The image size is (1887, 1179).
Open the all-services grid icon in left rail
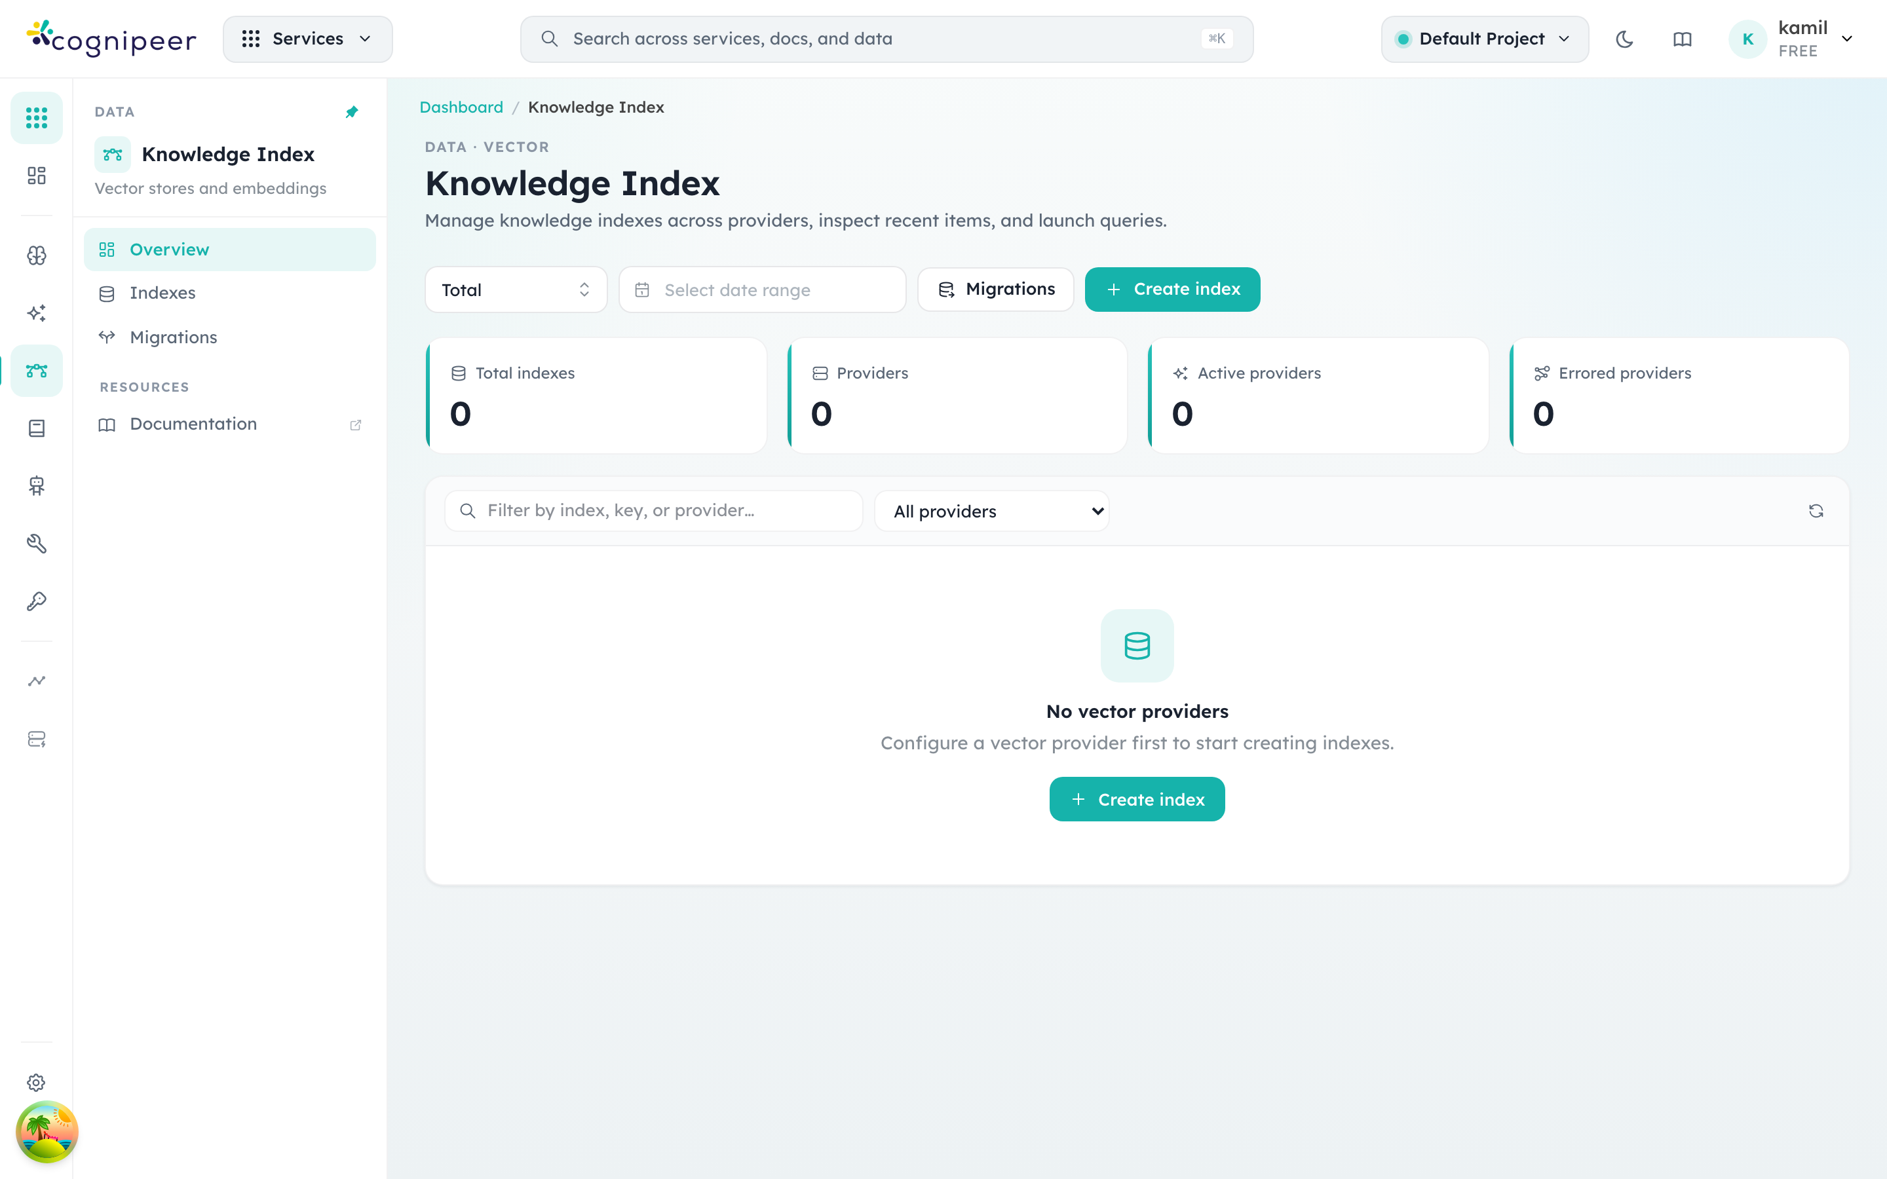(x=37, y=118)
